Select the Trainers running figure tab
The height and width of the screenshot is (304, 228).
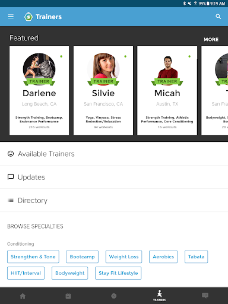pyautogui.click(x=160, y=296)
